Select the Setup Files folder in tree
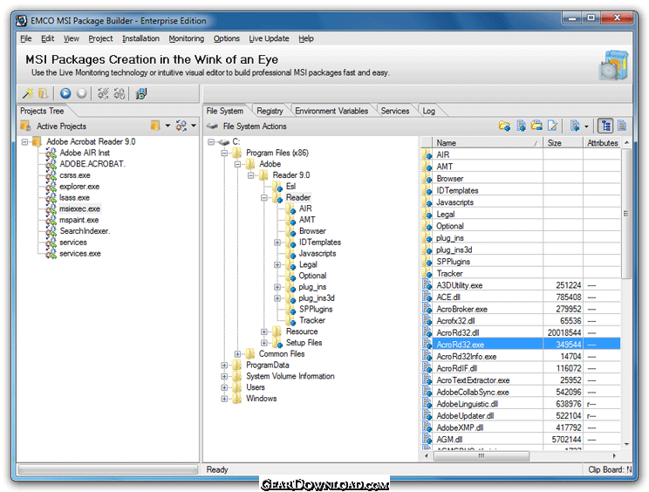The height and width of the screenshot is (492, 649). pos(304,343)
